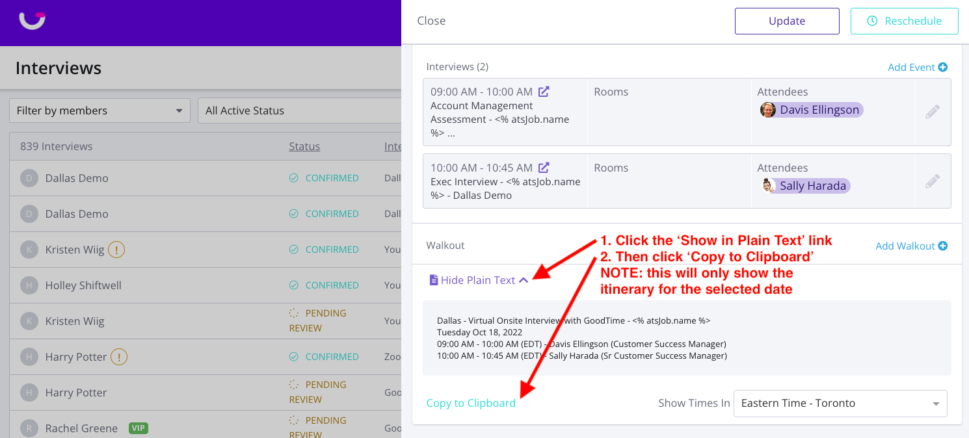Click the warning icon beside Kristen Wiig
Screen dimensions: 969x438
coord(116,250)
